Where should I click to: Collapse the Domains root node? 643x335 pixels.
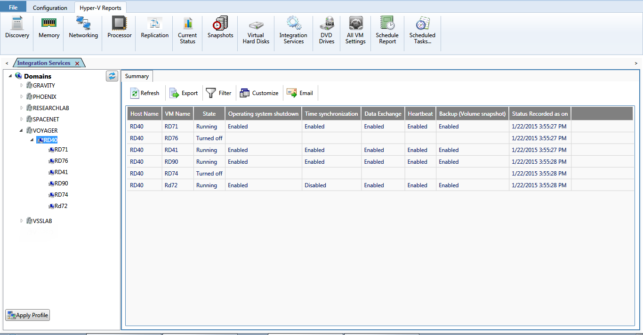(10, 76)
